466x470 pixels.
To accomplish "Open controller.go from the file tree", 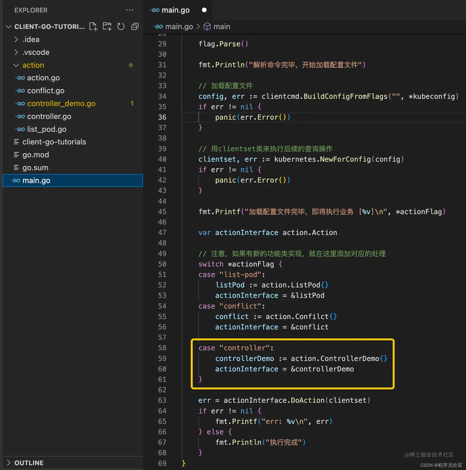I will pyautogui.click(x=49, y=116).
